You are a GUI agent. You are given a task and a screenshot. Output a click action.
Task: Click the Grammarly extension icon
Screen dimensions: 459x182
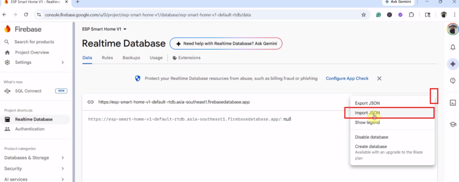click(378, 15)
